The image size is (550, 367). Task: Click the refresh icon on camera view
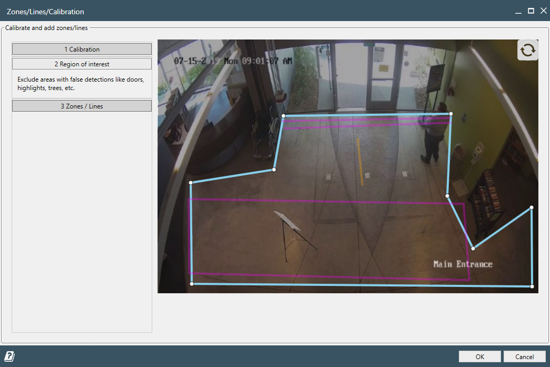pyautogui.click(x=527, y=50)
